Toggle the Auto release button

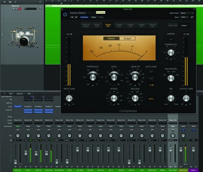(x=151, y=99)
